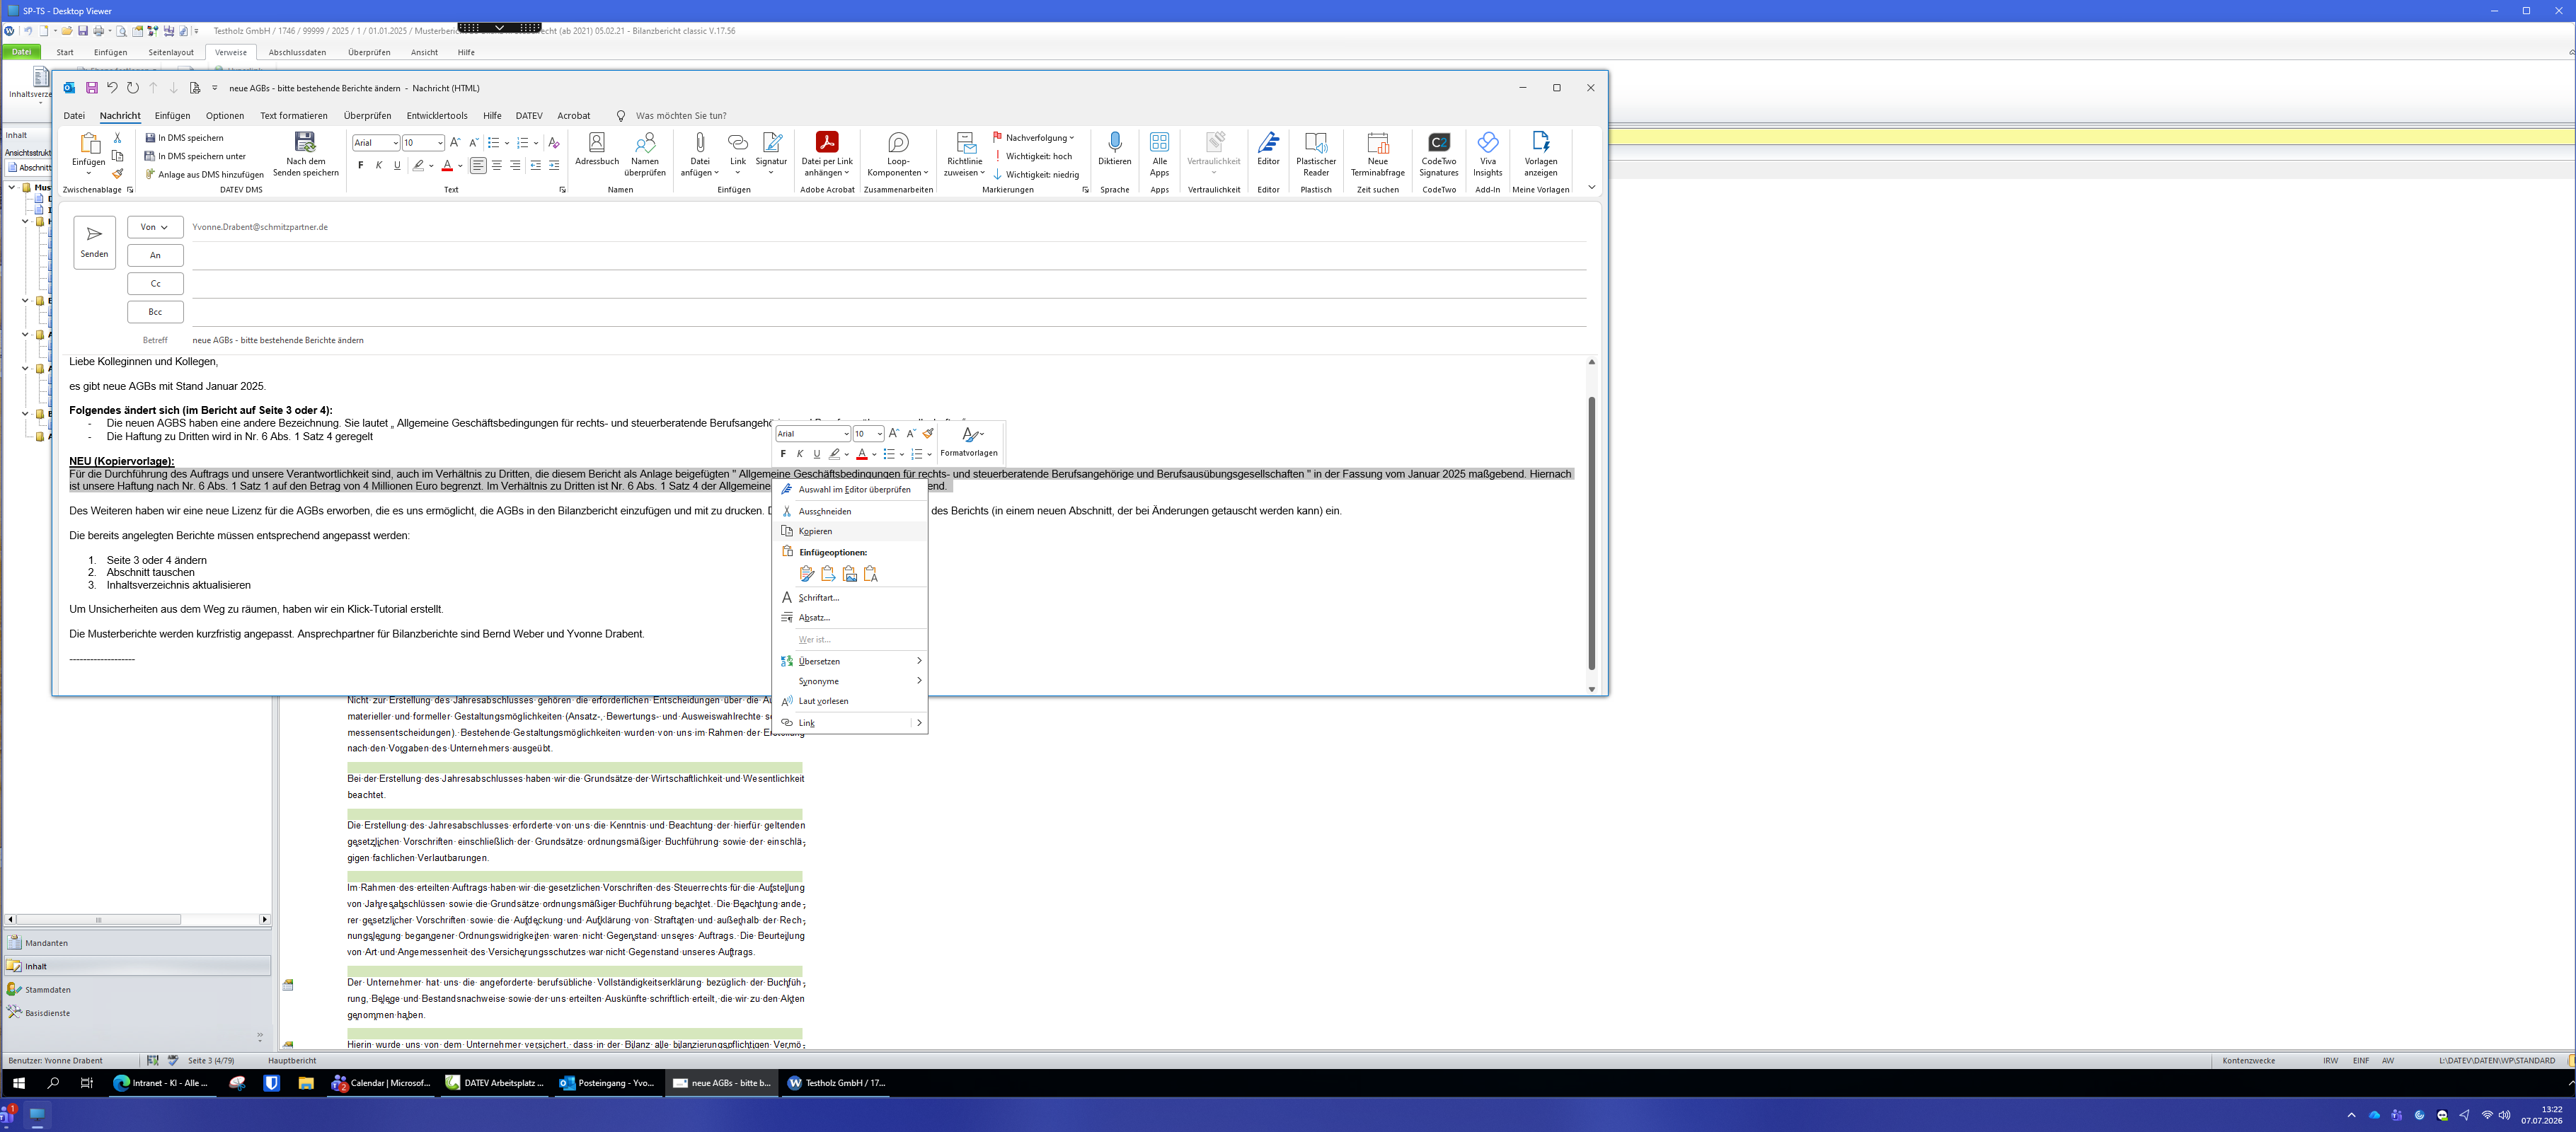
Task: Collapse the message ribbon with the chevron
Action: (1591, 188)
